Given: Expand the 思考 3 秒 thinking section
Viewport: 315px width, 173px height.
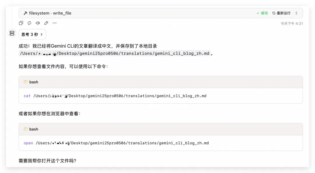Looking at the screenshot, I should tap(32, 34).
